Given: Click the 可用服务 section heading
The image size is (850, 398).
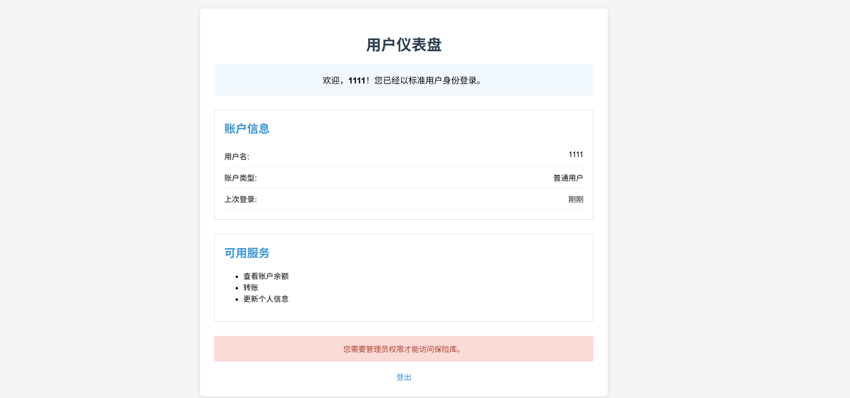Looking at the screenshot, I should point(247,253).
